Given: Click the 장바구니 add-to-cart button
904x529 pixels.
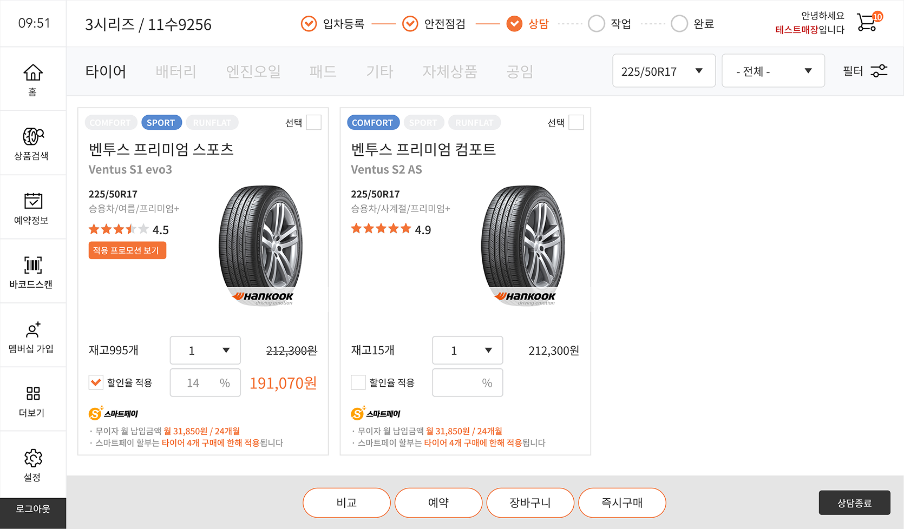Looking at the screenshot, I should [x=530, y=503].
